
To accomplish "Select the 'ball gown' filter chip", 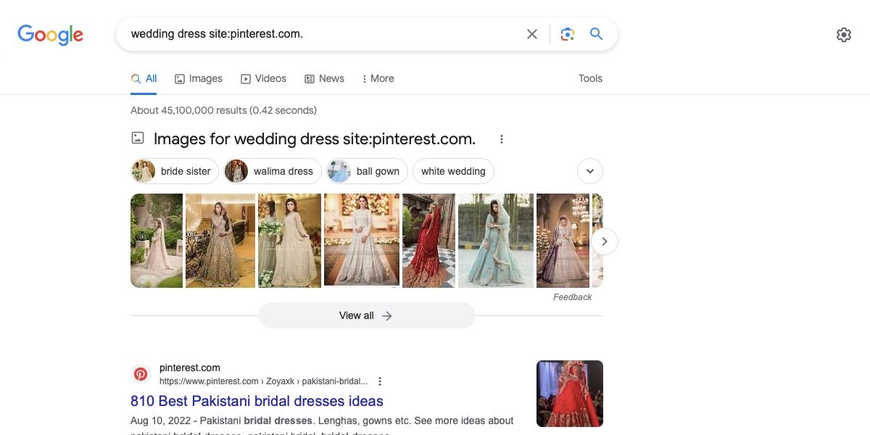I will click(365, 171).
